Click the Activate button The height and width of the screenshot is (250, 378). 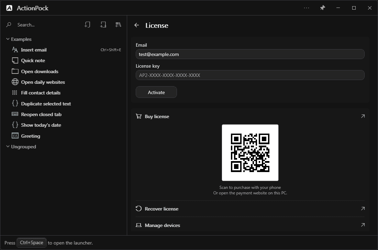[156, 92]
